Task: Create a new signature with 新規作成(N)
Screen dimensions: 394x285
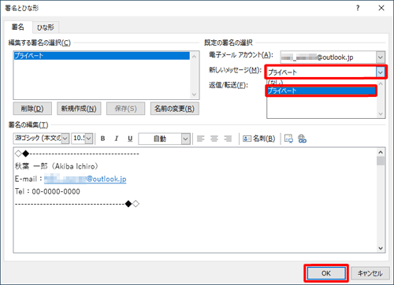Action: click(79, 109)
